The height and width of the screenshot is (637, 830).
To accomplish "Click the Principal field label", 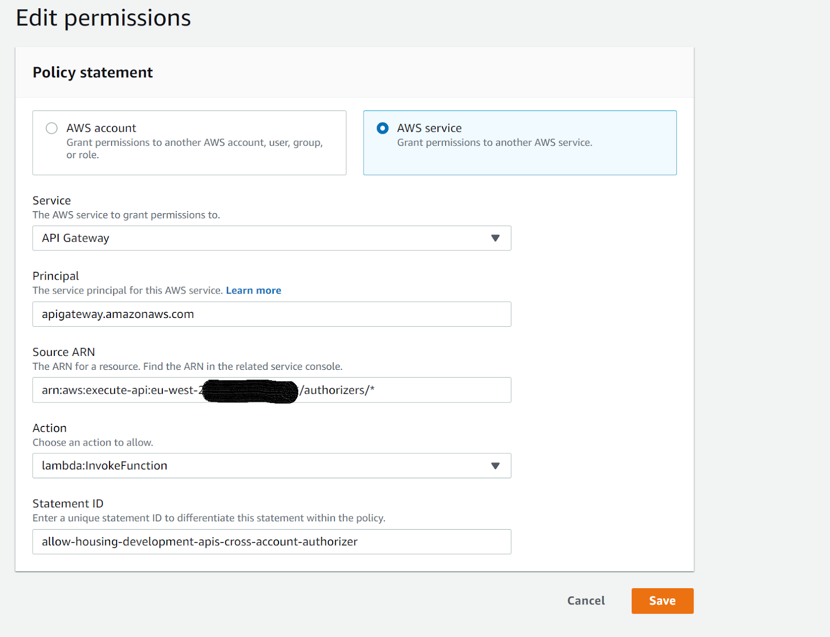I will (56, 276).
